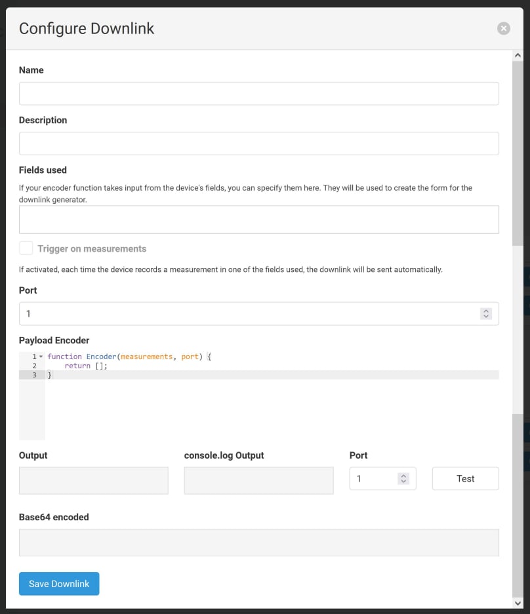Focus the Name input field
530x614 pixels.
(258, 93)
